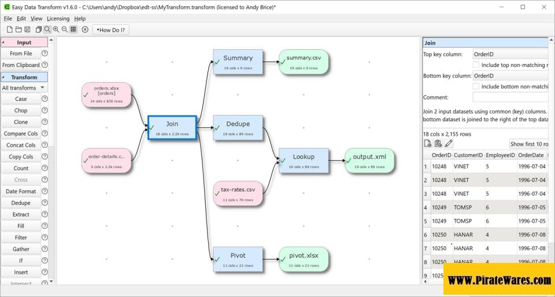Open the Licensing menu
The width and height of the screenshot is (555, 297).
pyautogui.click(x=58, y=18)
